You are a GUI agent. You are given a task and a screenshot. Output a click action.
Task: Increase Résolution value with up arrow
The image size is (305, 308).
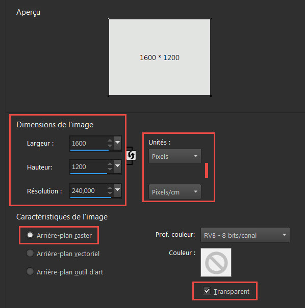pyautogui.click(x=110, y=188)
